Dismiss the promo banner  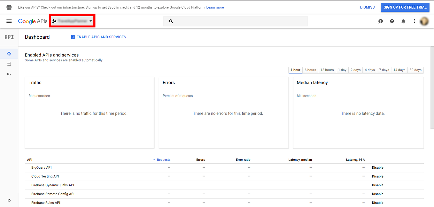pyautogui.click(x=367, y=7)
